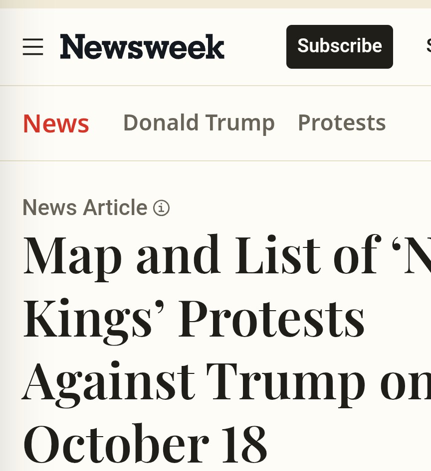Click the "News Article" label text
The width and height of the screenshot is (431, 471).
click(85, 208)
